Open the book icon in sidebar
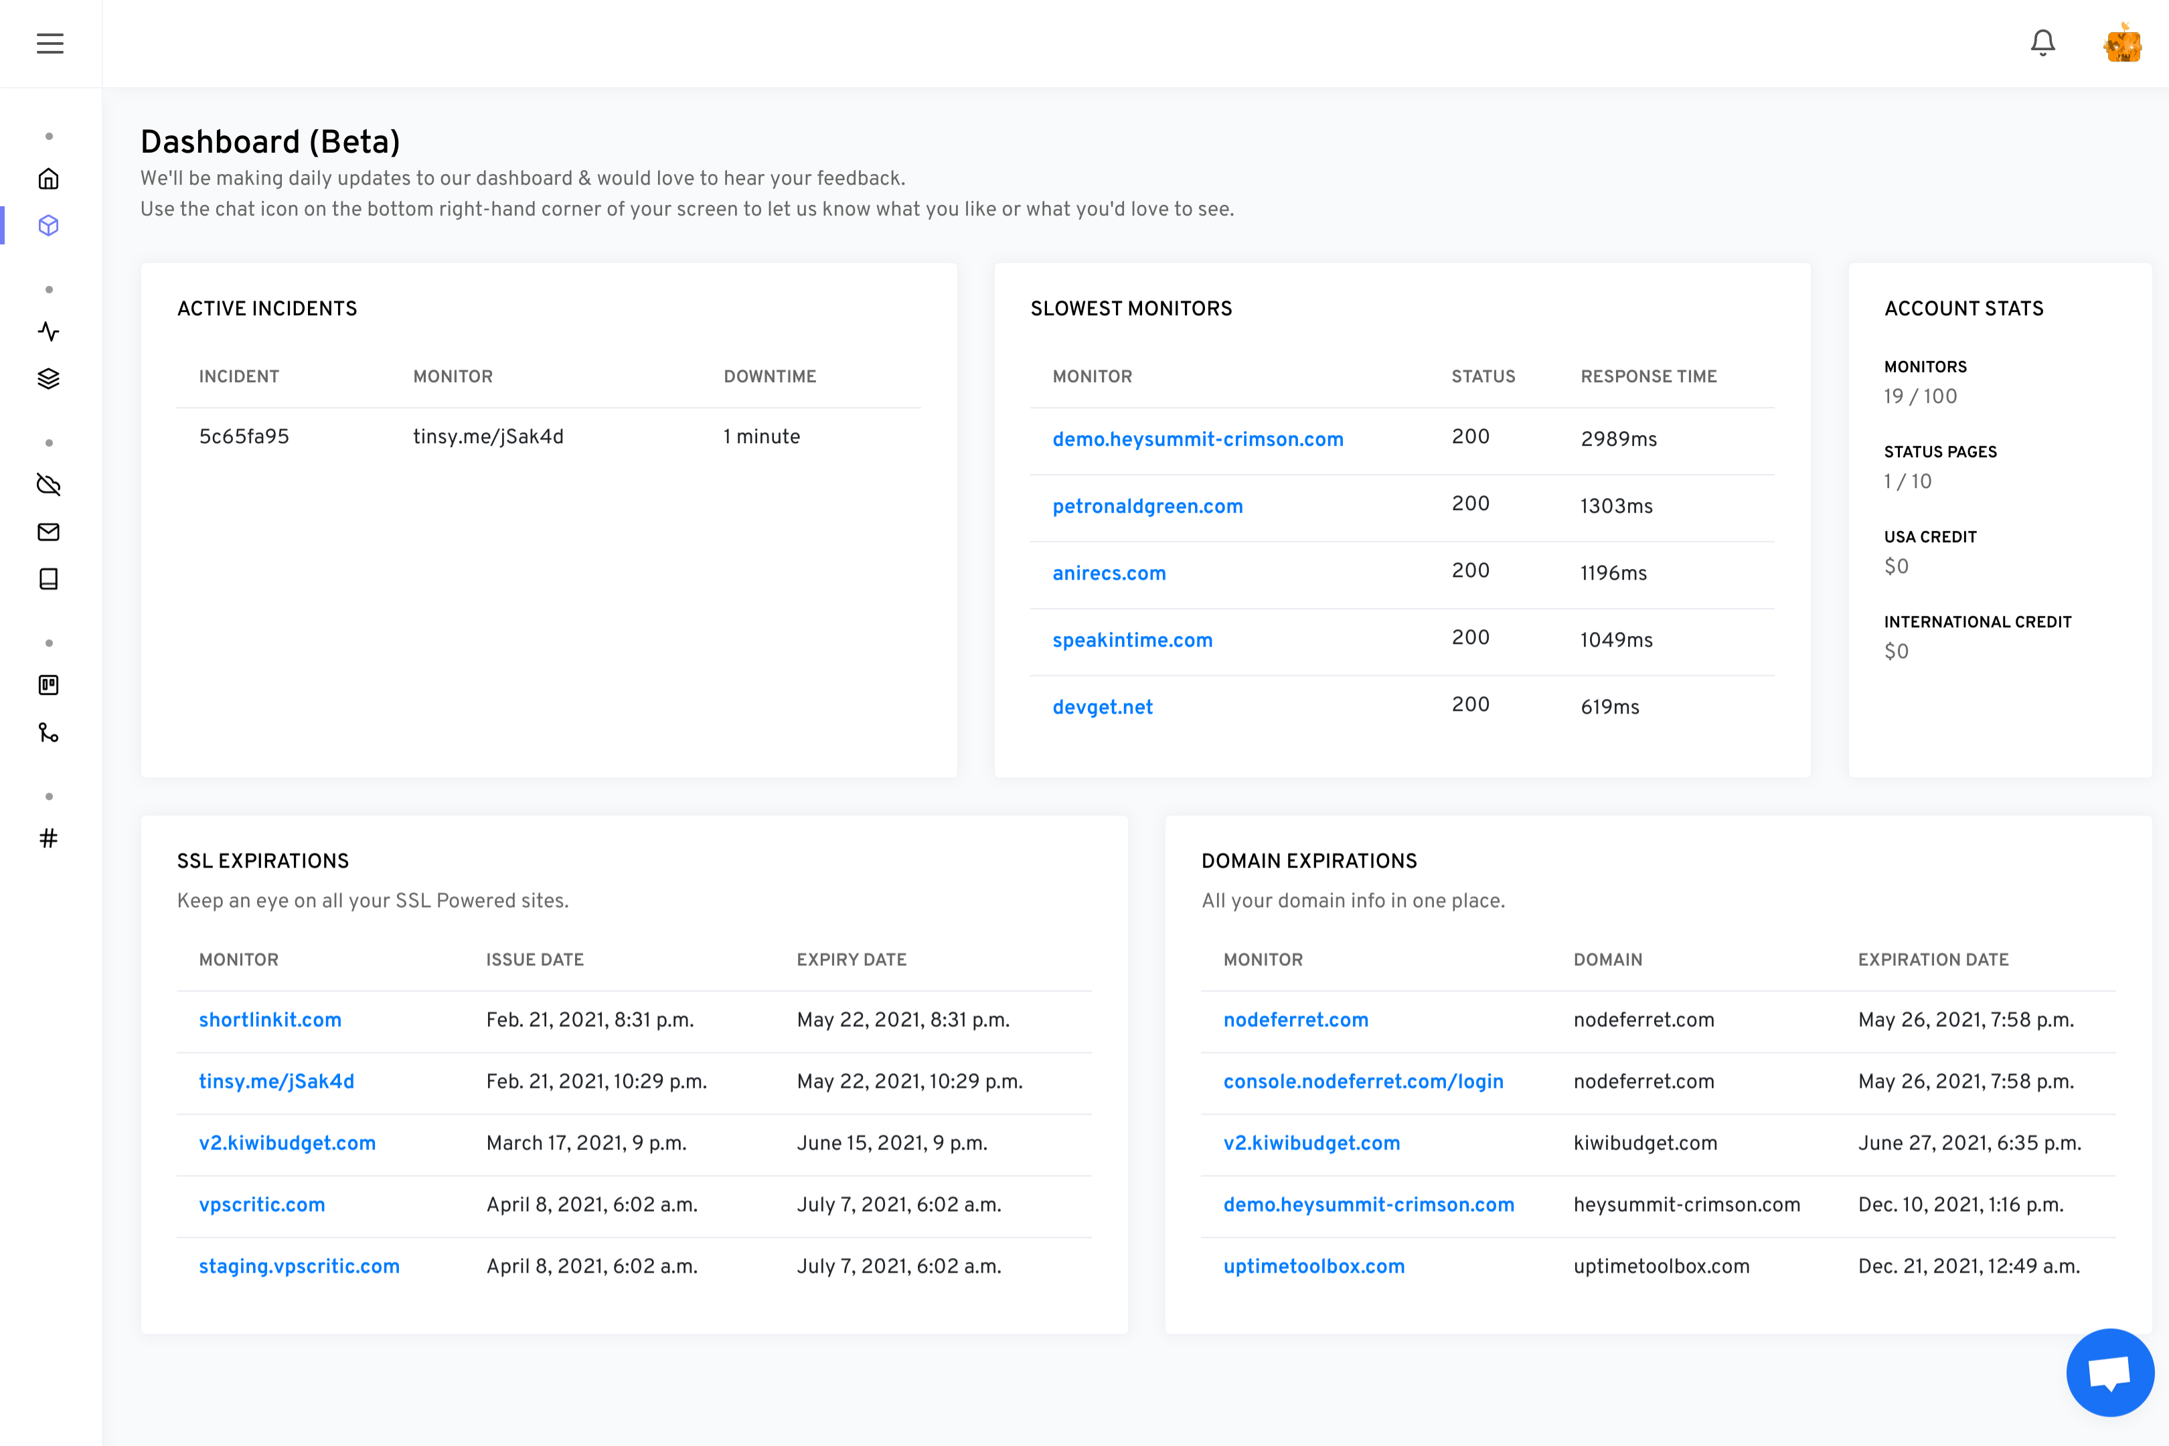Viewport: 2169px width, 1446px height. pos(49,579)
